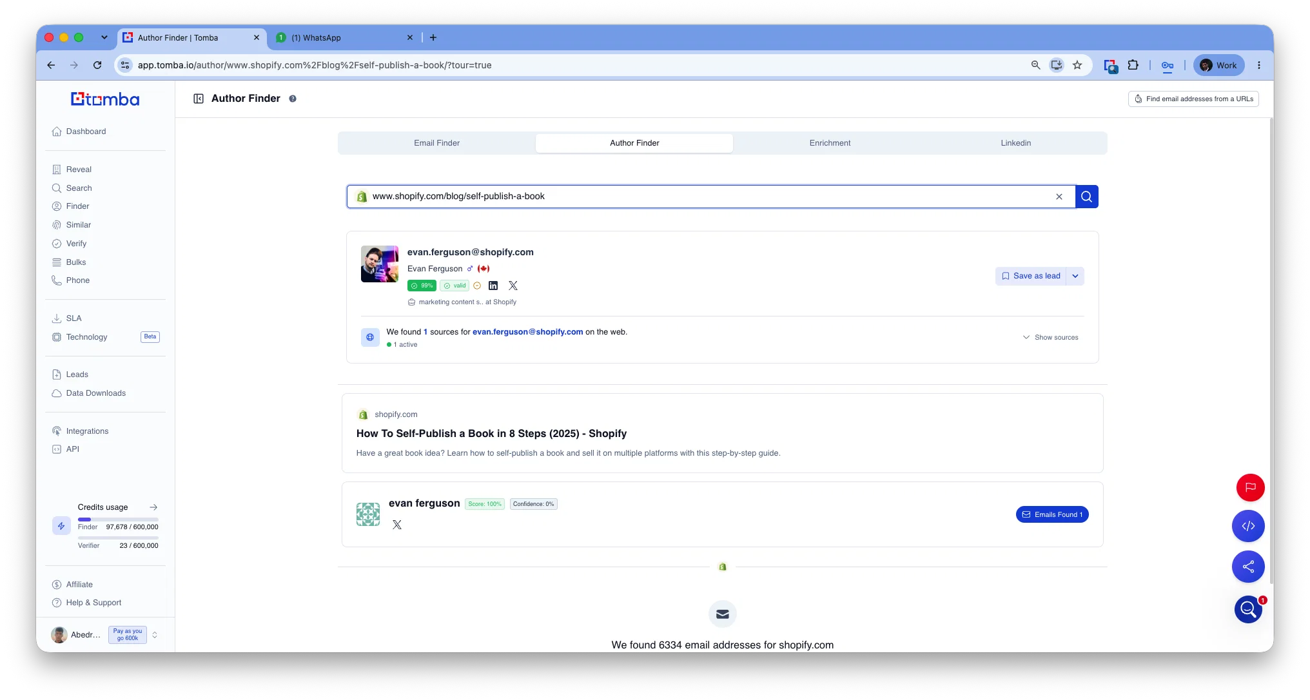This screenshot has height=700, width=1310.
Task: Click the API icon in sidebar
Action: [x=57, y=449]
